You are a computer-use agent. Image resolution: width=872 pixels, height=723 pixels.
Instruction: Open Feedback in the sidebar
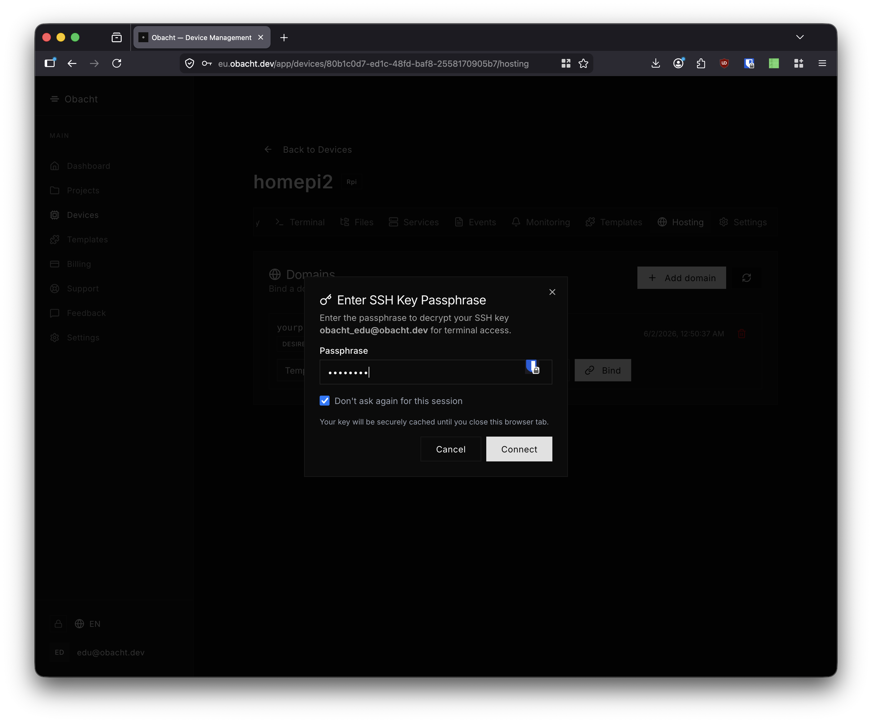pos(78,313)
